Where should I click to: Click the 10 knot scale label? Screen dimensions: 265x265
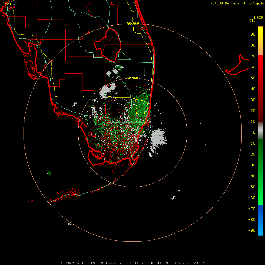(253, 122)
